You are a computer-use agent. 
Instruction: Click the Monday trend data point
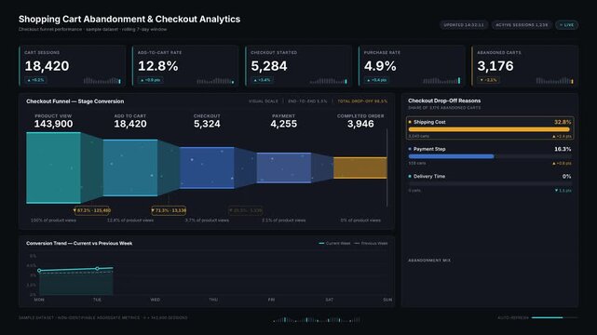(39, 271)
